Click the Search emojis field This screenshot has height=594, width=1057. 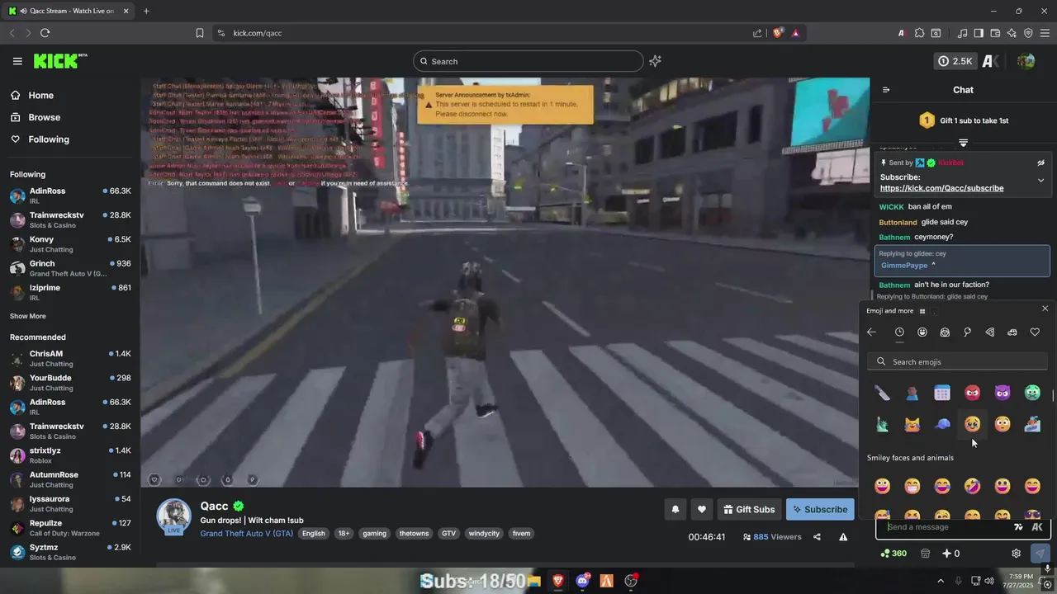(958, 361)
